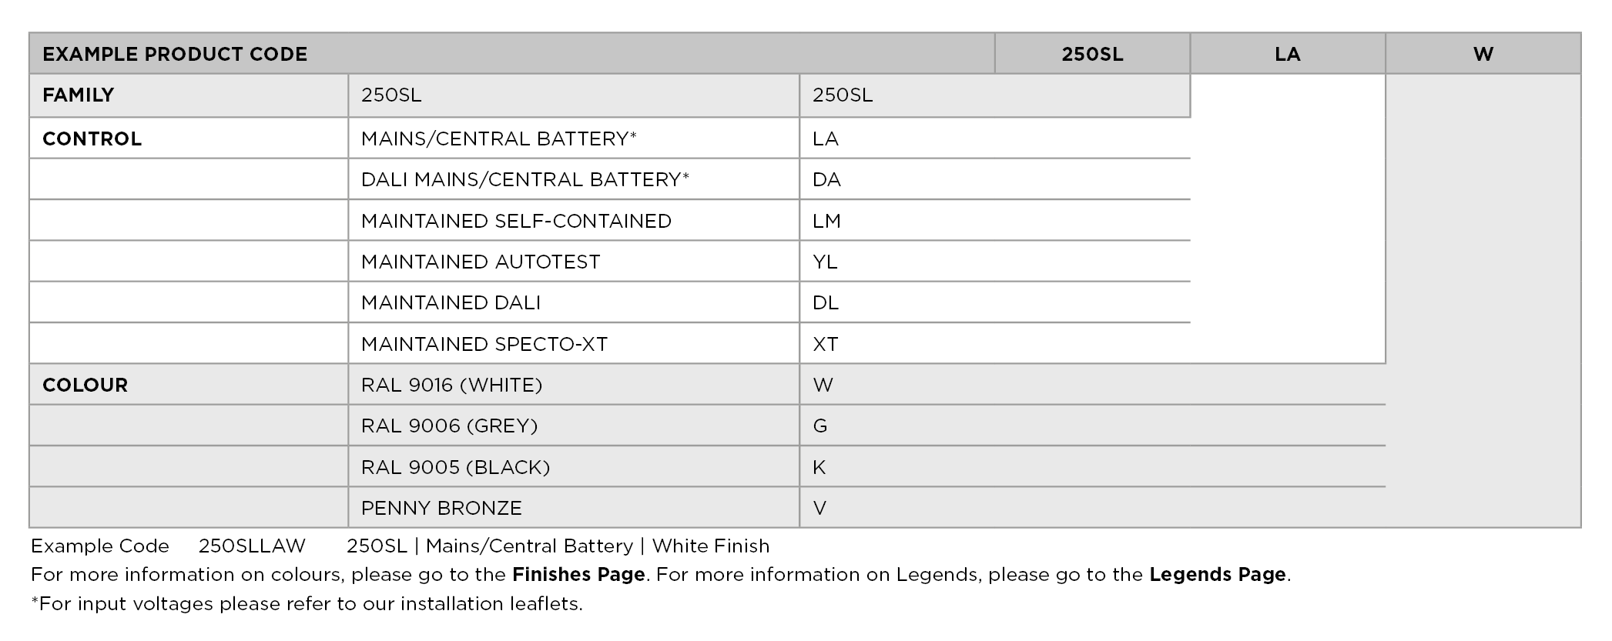This screenshot has width=1612, height=641.
Task: Choose the RAL 9016 (White) colour
Action: (451, 385)
